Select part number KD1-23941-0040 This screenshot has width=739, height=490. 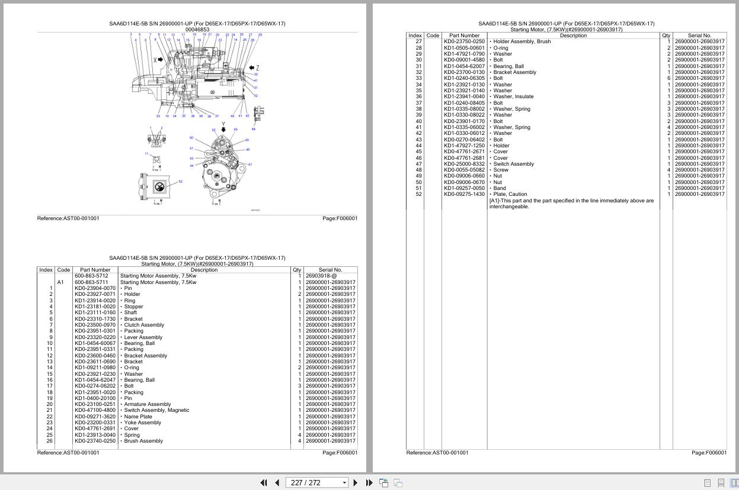[464, 96]
